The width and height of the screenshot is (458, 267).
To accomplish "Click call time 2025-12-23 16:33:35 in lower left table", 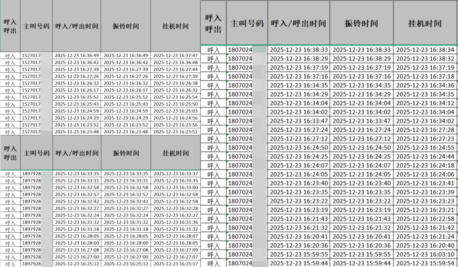I will pos(77,175).
